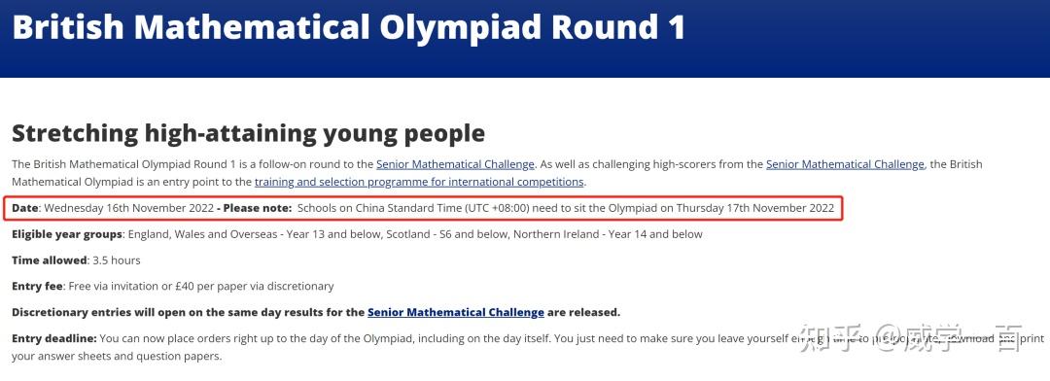
Task: Open training and selection programme for international competitions link
Action: [x=419, y=182]
